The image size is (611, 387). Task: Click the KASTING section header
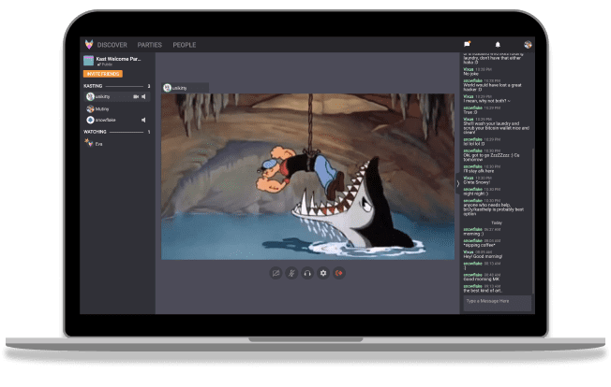pyautogui.click(x=93, y=86)
